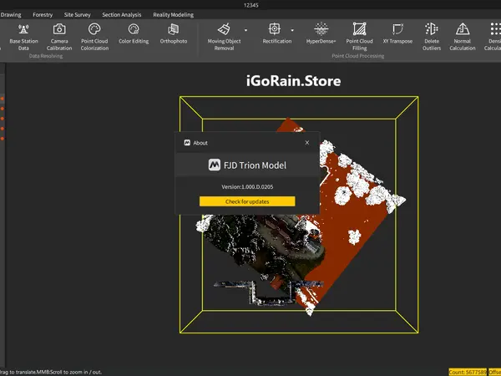501x376 pixels.
Task: Open the Rectification dropdown arrow
Action: coord(292,30)
